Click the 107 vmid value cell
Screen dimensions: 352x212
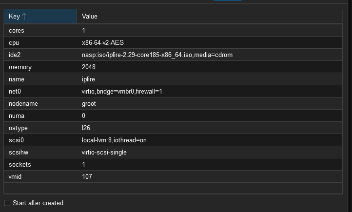click(x=210, y=176)
